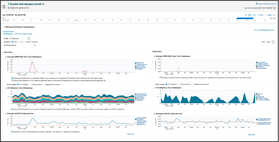279x142 pixels.
Task: Set time range to Week
Action: pos(249,15)
